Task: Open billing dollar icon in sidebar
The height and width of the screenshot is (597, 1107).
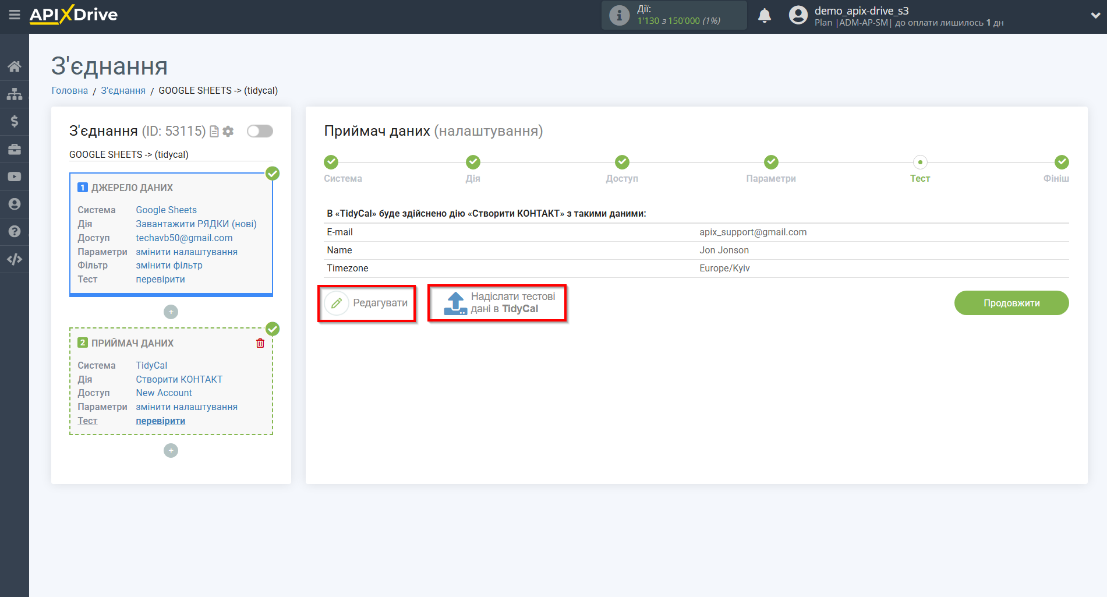Action: pyautogui.click(x=15, y=121)
